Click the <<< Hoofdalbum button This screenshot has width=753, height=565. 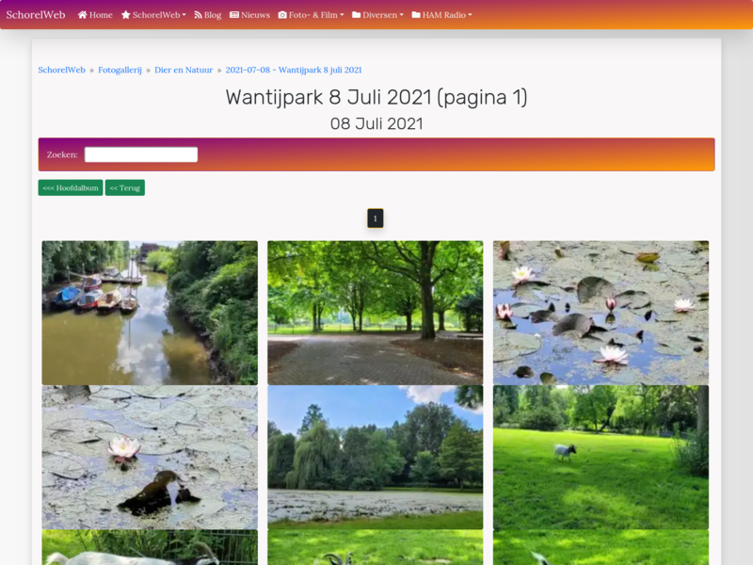point(71,187)
